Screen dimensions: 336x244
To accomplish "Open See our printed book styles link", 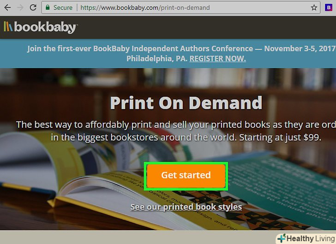I will coord(186,207).
